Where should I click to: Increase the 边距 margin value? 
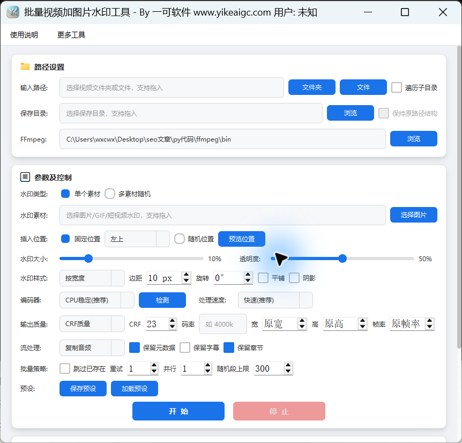click(186, 275)
